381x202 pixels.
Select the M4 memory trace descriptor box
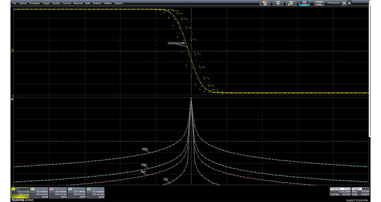95,192
